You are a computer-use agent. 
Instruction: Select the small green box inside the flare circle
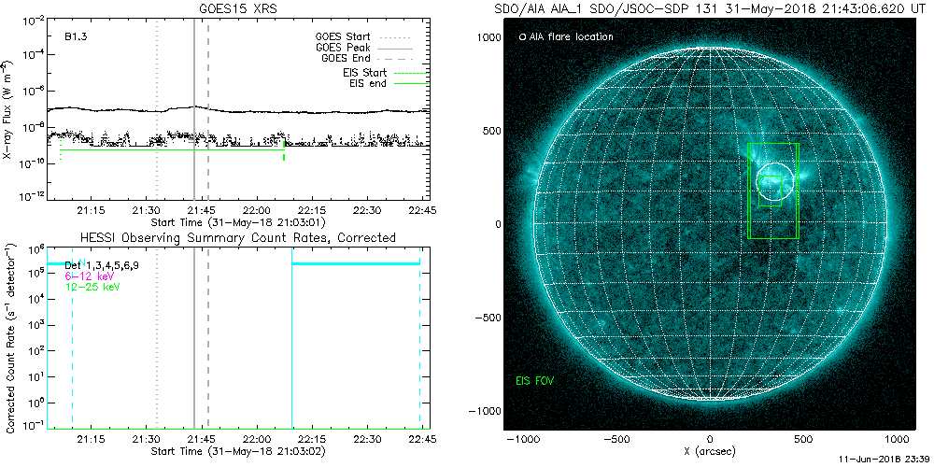pyautogui.click(x=770, y=188)
